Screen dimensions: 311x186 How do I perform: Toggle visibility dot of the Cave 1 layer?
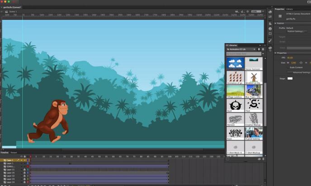(21, 160)
